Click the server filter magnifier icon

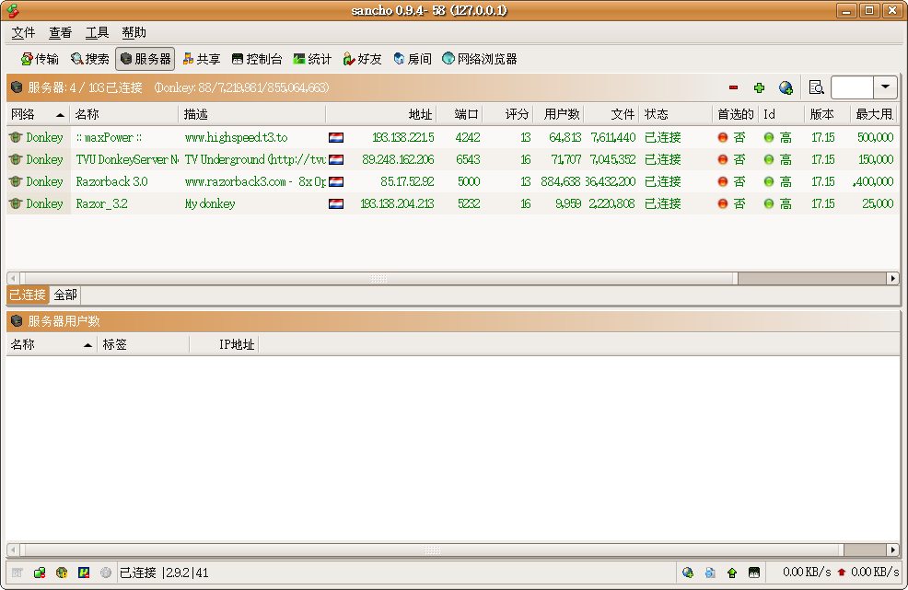[817, 87]
